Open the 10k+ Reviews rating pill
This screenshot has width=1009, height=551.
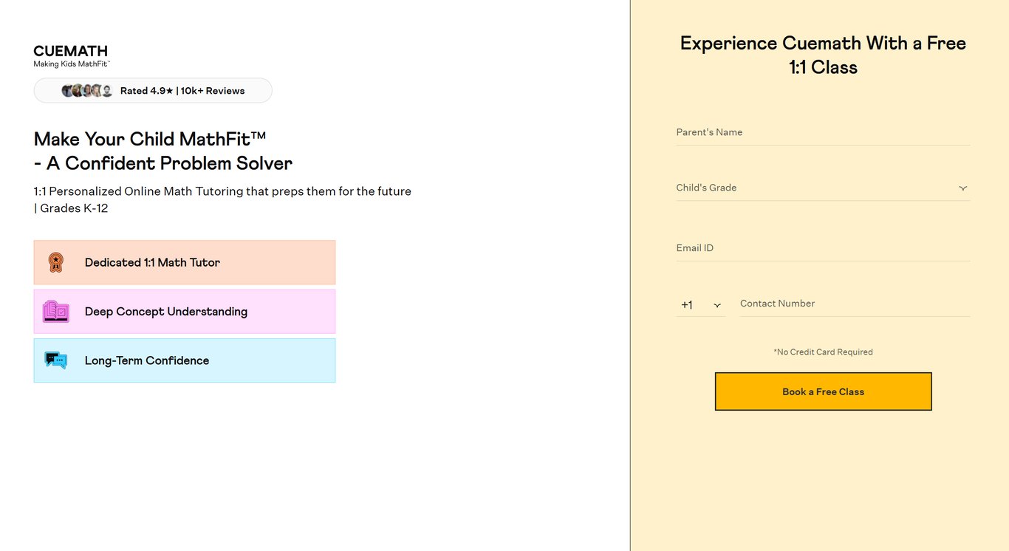(153, 91)
